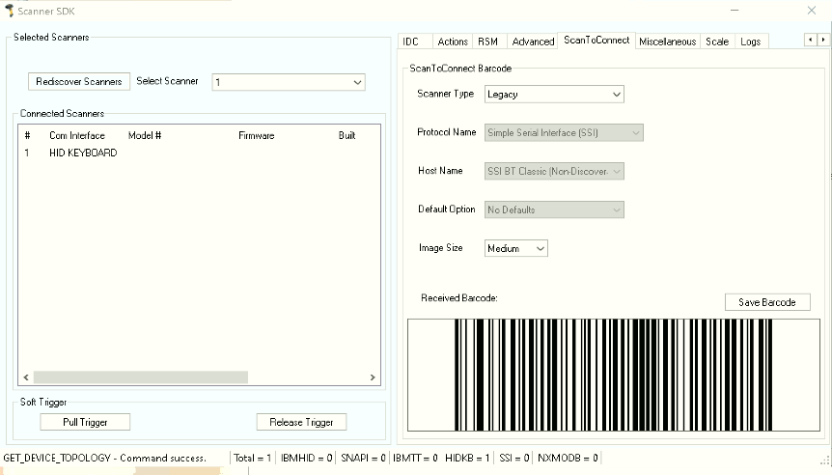Click Rediscover Scanners button
This screenshot has width=832, height=475.
coord(79,82)
